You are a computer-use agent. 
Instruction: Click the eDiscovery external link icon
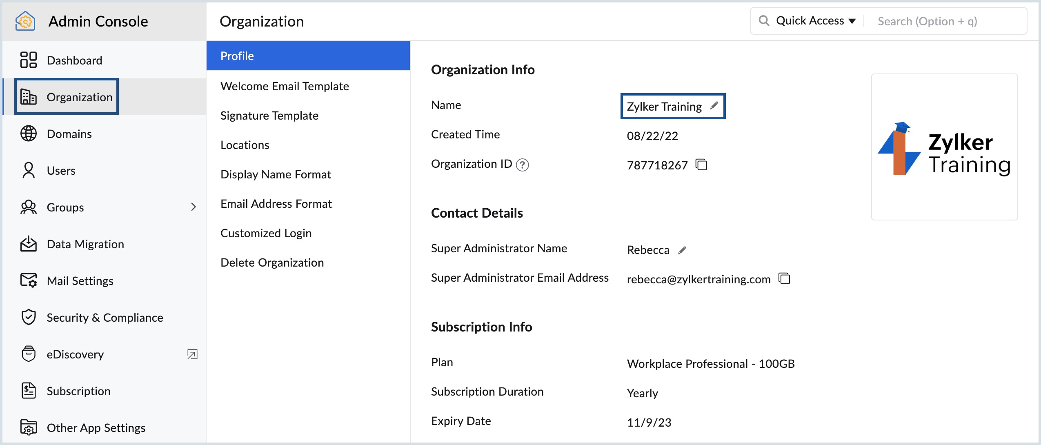(192, 353)
